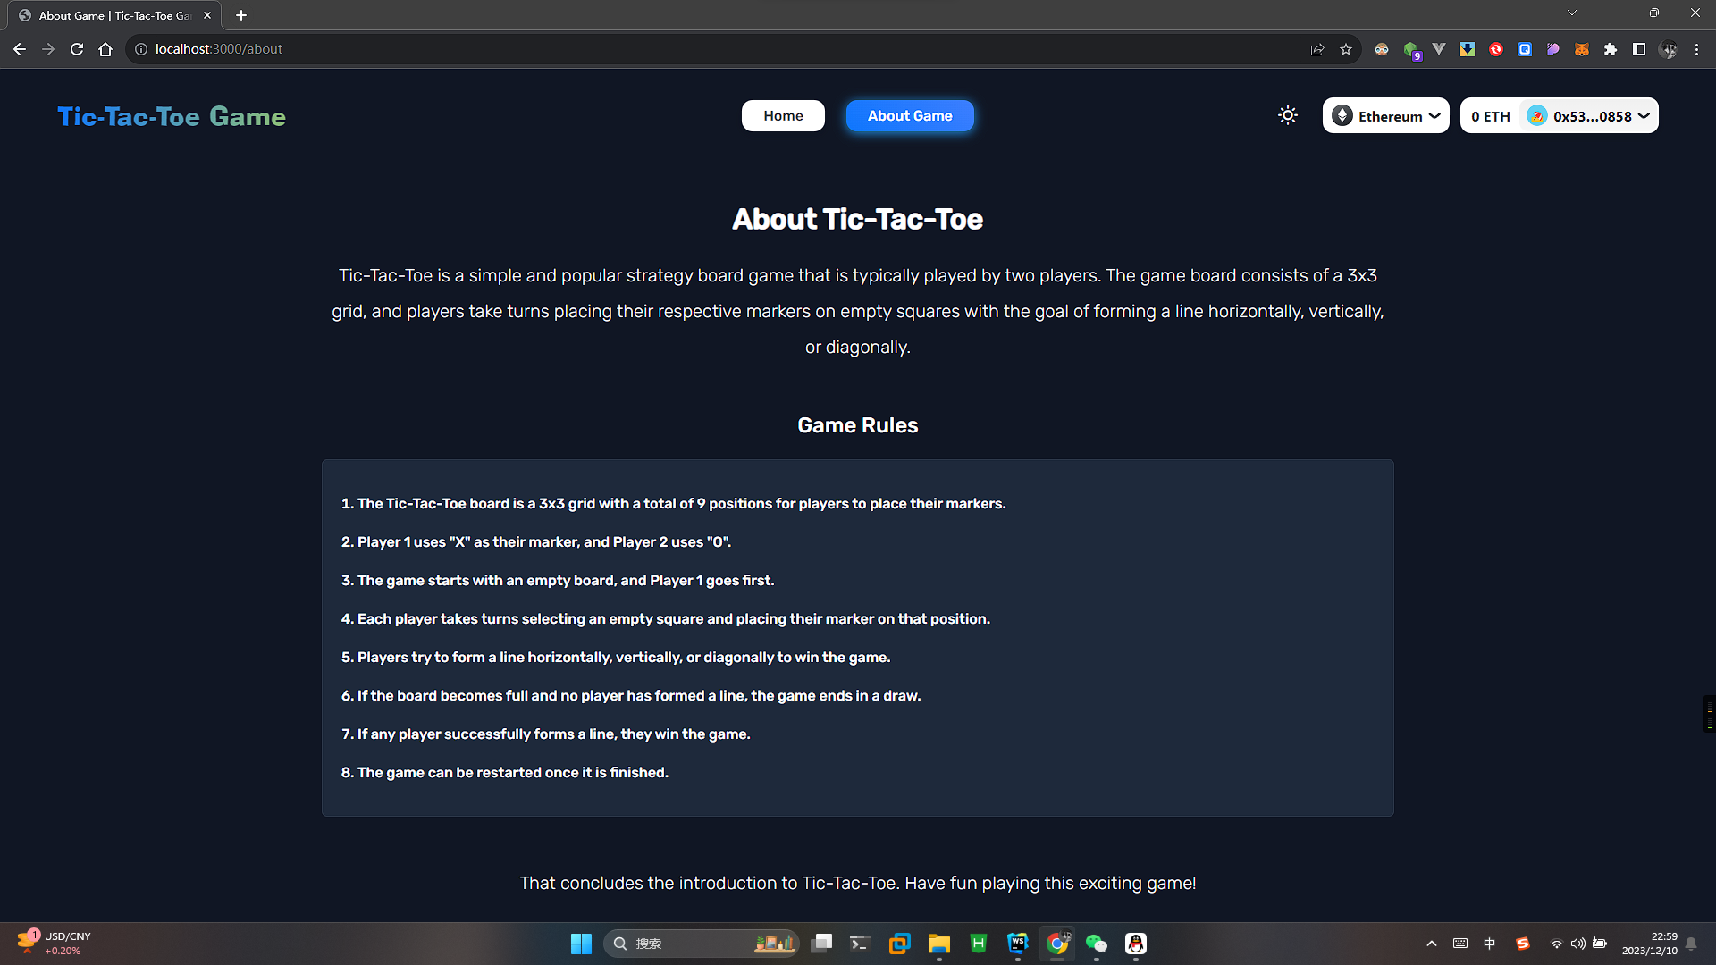The image size is (1716, 965).
Task: Open the Chrome three-dot menu
Action: [1696, 49]
